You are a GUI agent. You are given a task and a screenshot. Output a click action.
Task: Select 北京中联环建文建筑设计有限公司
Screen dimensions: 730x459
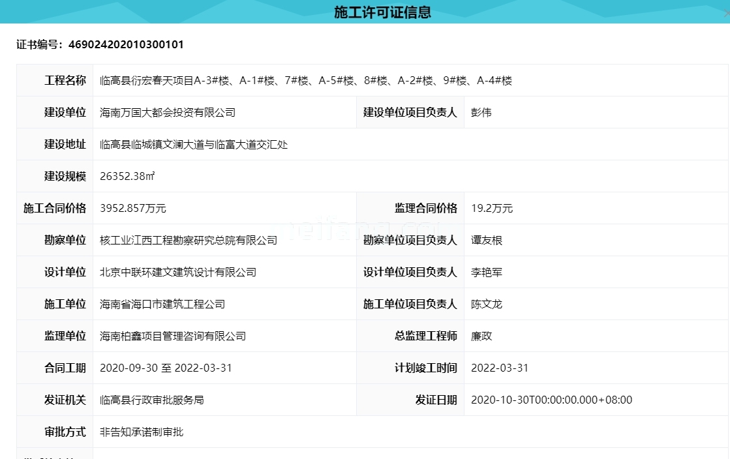(x=179, y=272)
